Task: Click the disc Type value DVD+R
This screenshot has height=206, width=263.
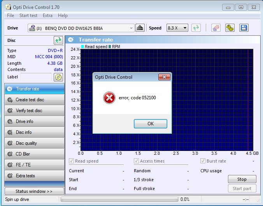Action: [55, 50]
